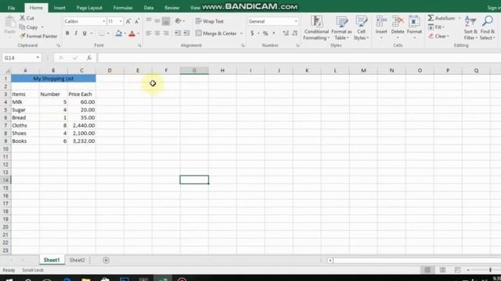Image resolution: width=501 pixels, height=281 pixels.
Task: Click the Clear button in Editing
Action: (438, 36)
